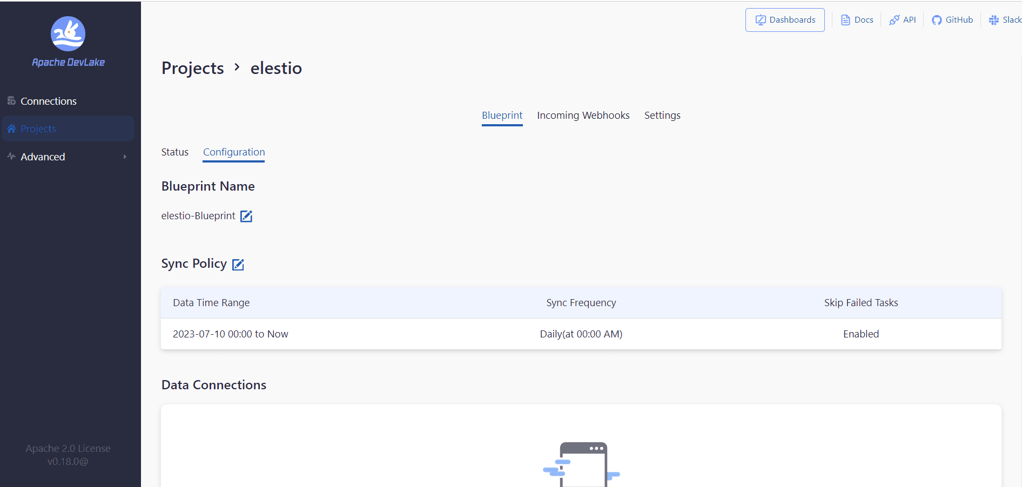Screen dimensions: 1022x487
Task: Open the Docs page via its document icon
Action: pos(845,19)
